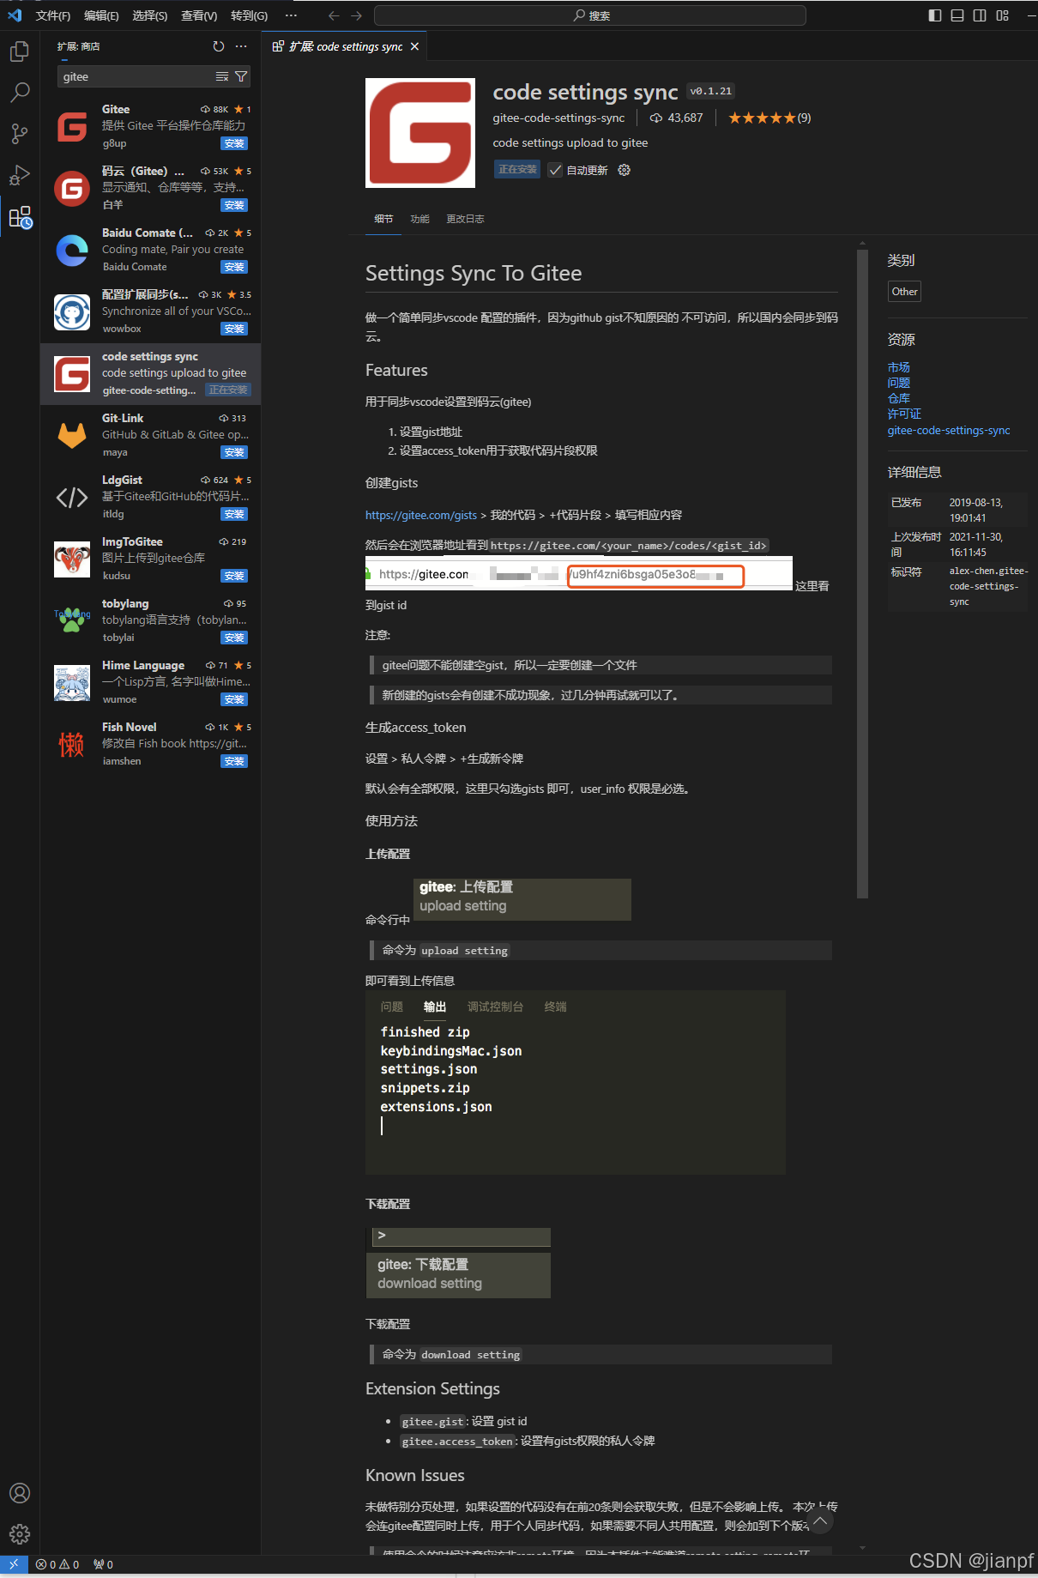Toggle the bottom panel layout icon

(957, 15)
